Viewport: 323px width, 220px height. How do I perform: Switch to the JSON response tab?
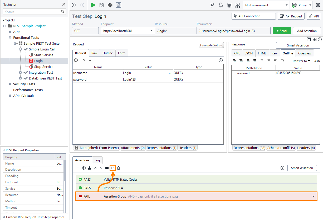249,53
